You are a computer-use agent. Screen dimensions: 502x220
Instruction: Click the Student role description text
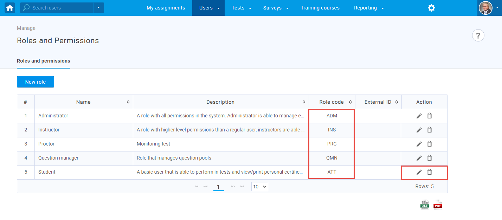tap(220, 172)
